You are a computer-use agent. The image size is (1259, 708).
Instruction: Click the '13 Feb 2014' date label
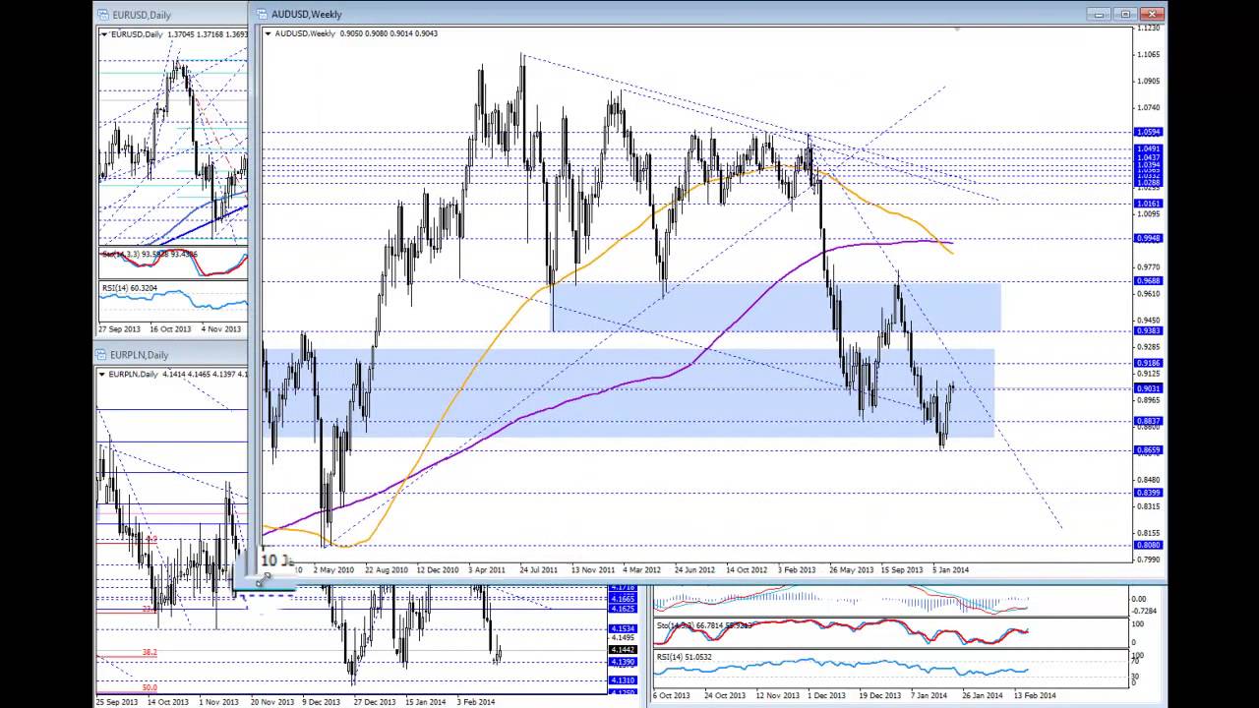click(x=1035, y=695)
